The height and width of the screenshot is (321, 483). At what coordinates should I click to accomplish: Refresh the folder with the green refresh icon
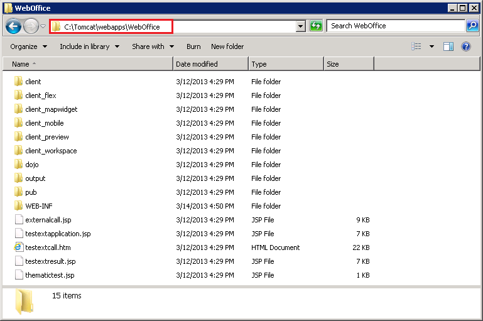[x=316, y=26]
